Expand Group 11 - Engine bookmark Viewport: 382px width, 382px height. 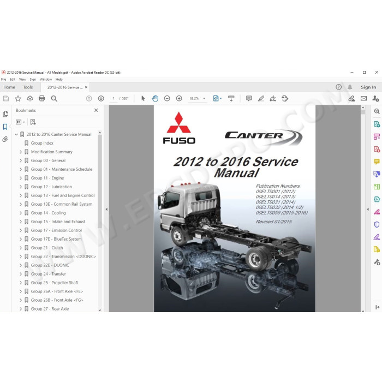click(21, 178)
